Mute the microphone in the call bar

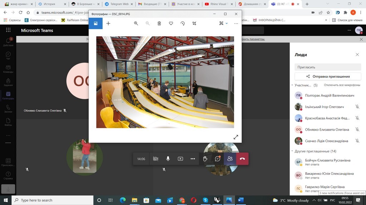click(168, 159)
